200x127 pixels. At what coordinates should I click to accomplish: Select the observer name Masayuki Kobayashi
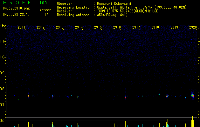point(114,3)
